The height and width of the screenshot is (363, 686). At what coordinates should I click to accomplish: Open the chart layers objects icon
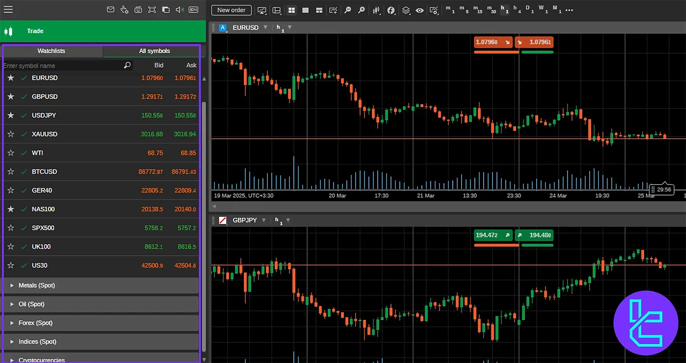406,10
